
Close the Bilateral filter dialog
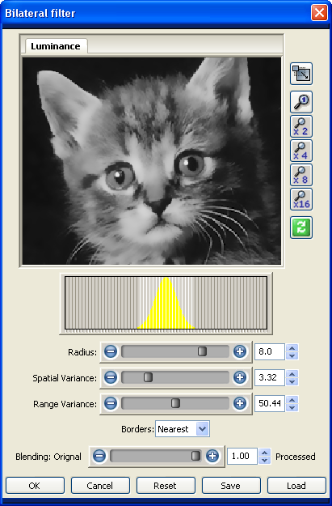(x=319, y=13)
